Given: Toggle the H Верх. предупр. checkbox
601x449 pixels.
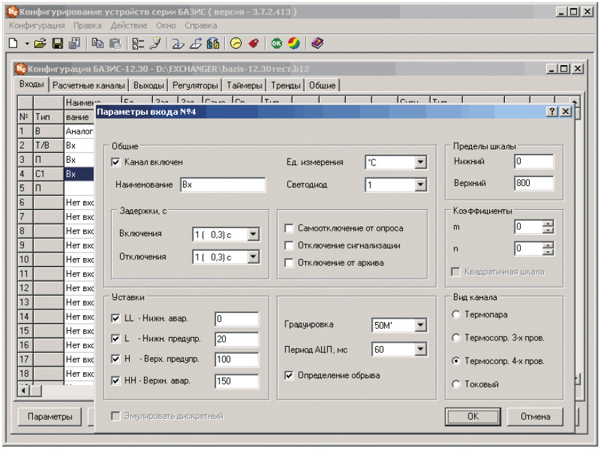Looking at the screenshot, I should [x=115, y=359].
